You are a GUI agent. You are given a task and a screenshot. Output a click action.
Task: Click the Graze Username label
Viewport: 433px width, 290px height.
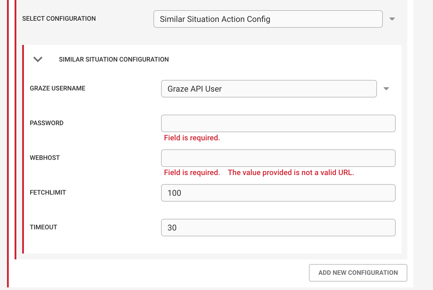(57, 88)
